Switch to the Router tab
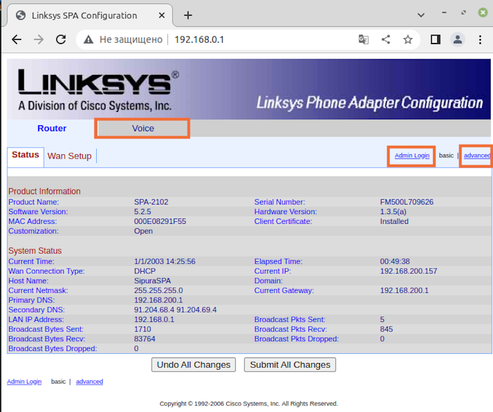The image size is (493, 412). [x=52, y=128]
